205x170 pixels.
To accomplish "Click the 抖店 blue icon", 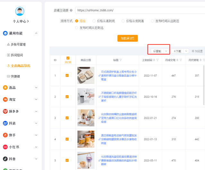I will (5, 123).
